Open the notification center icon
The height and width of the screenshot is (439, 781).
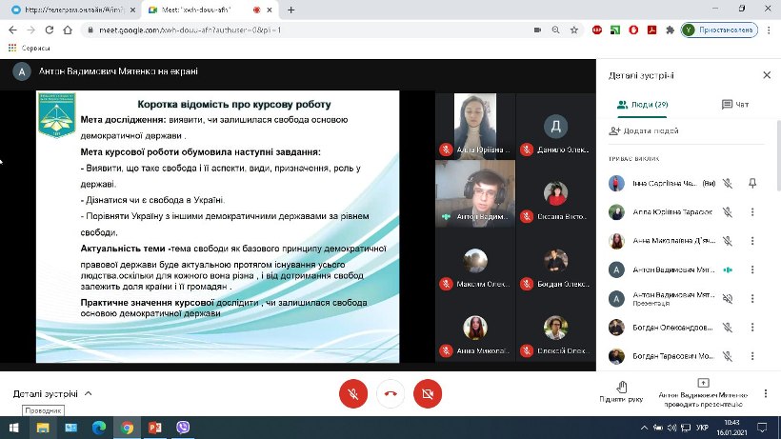[x=762, y=428]
